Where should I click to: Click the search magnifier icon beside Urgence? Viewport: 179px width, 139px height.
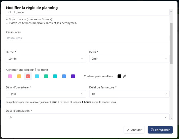coord(10,12)
